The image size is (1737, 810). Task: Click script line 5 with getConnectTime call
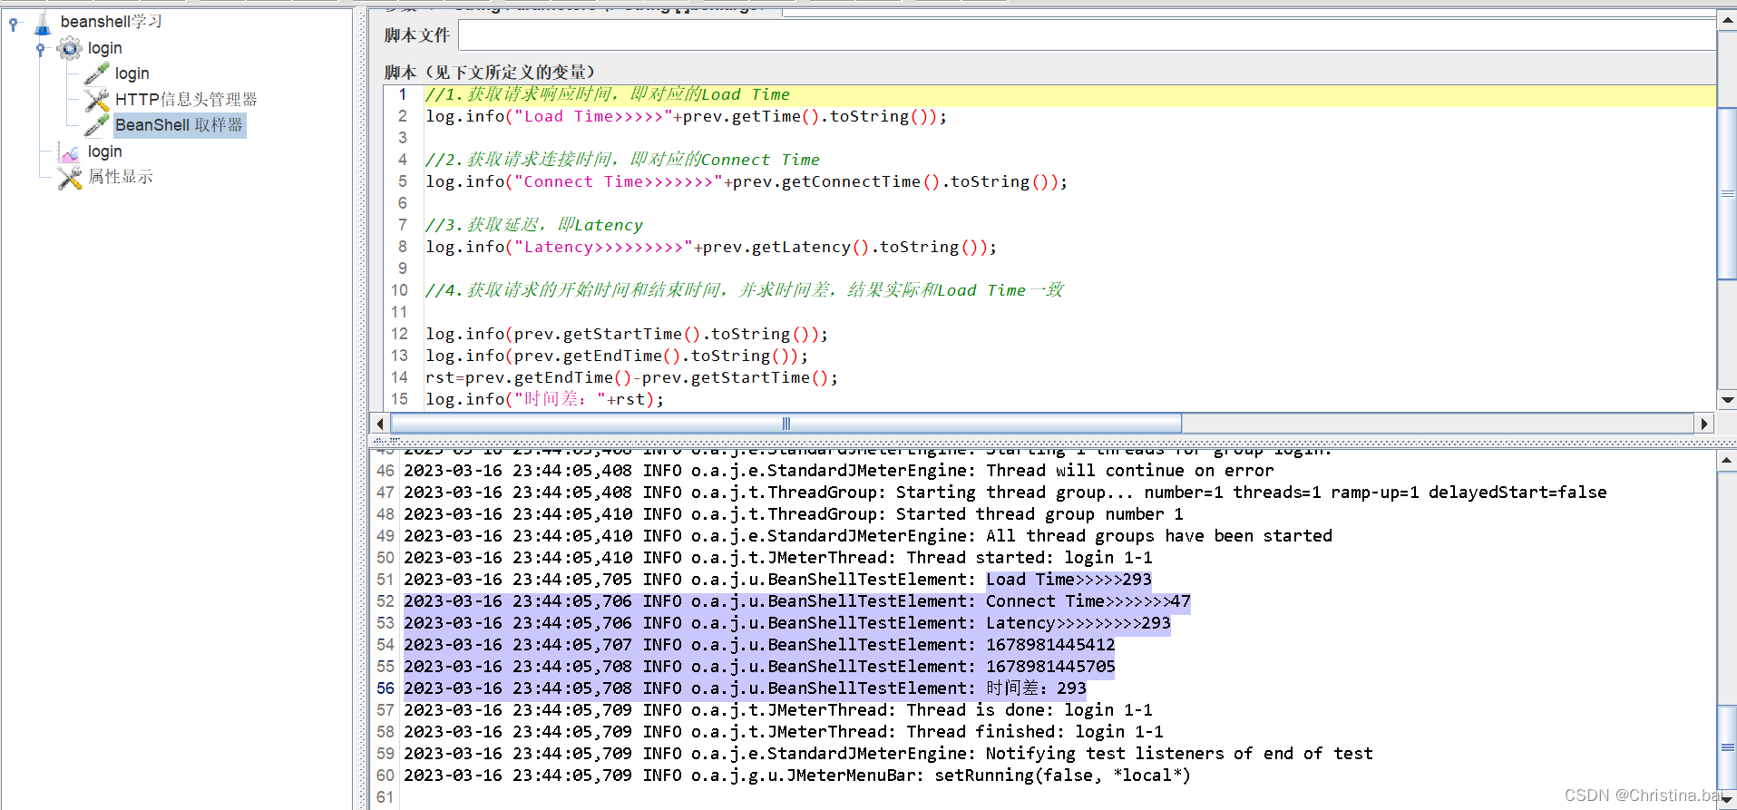pos(747,181)
